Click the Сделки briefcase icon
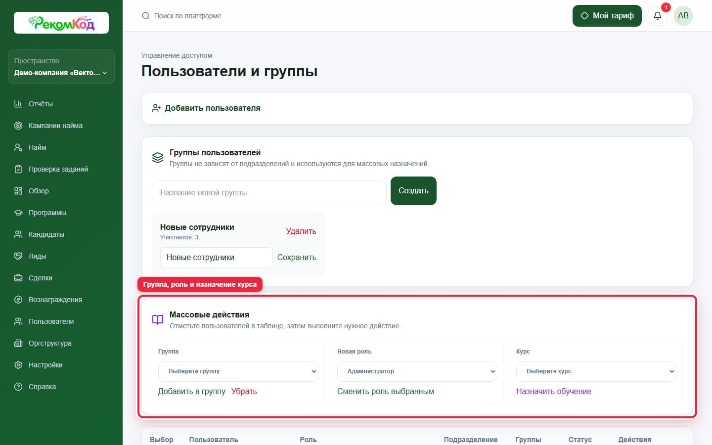 point(18,278)
